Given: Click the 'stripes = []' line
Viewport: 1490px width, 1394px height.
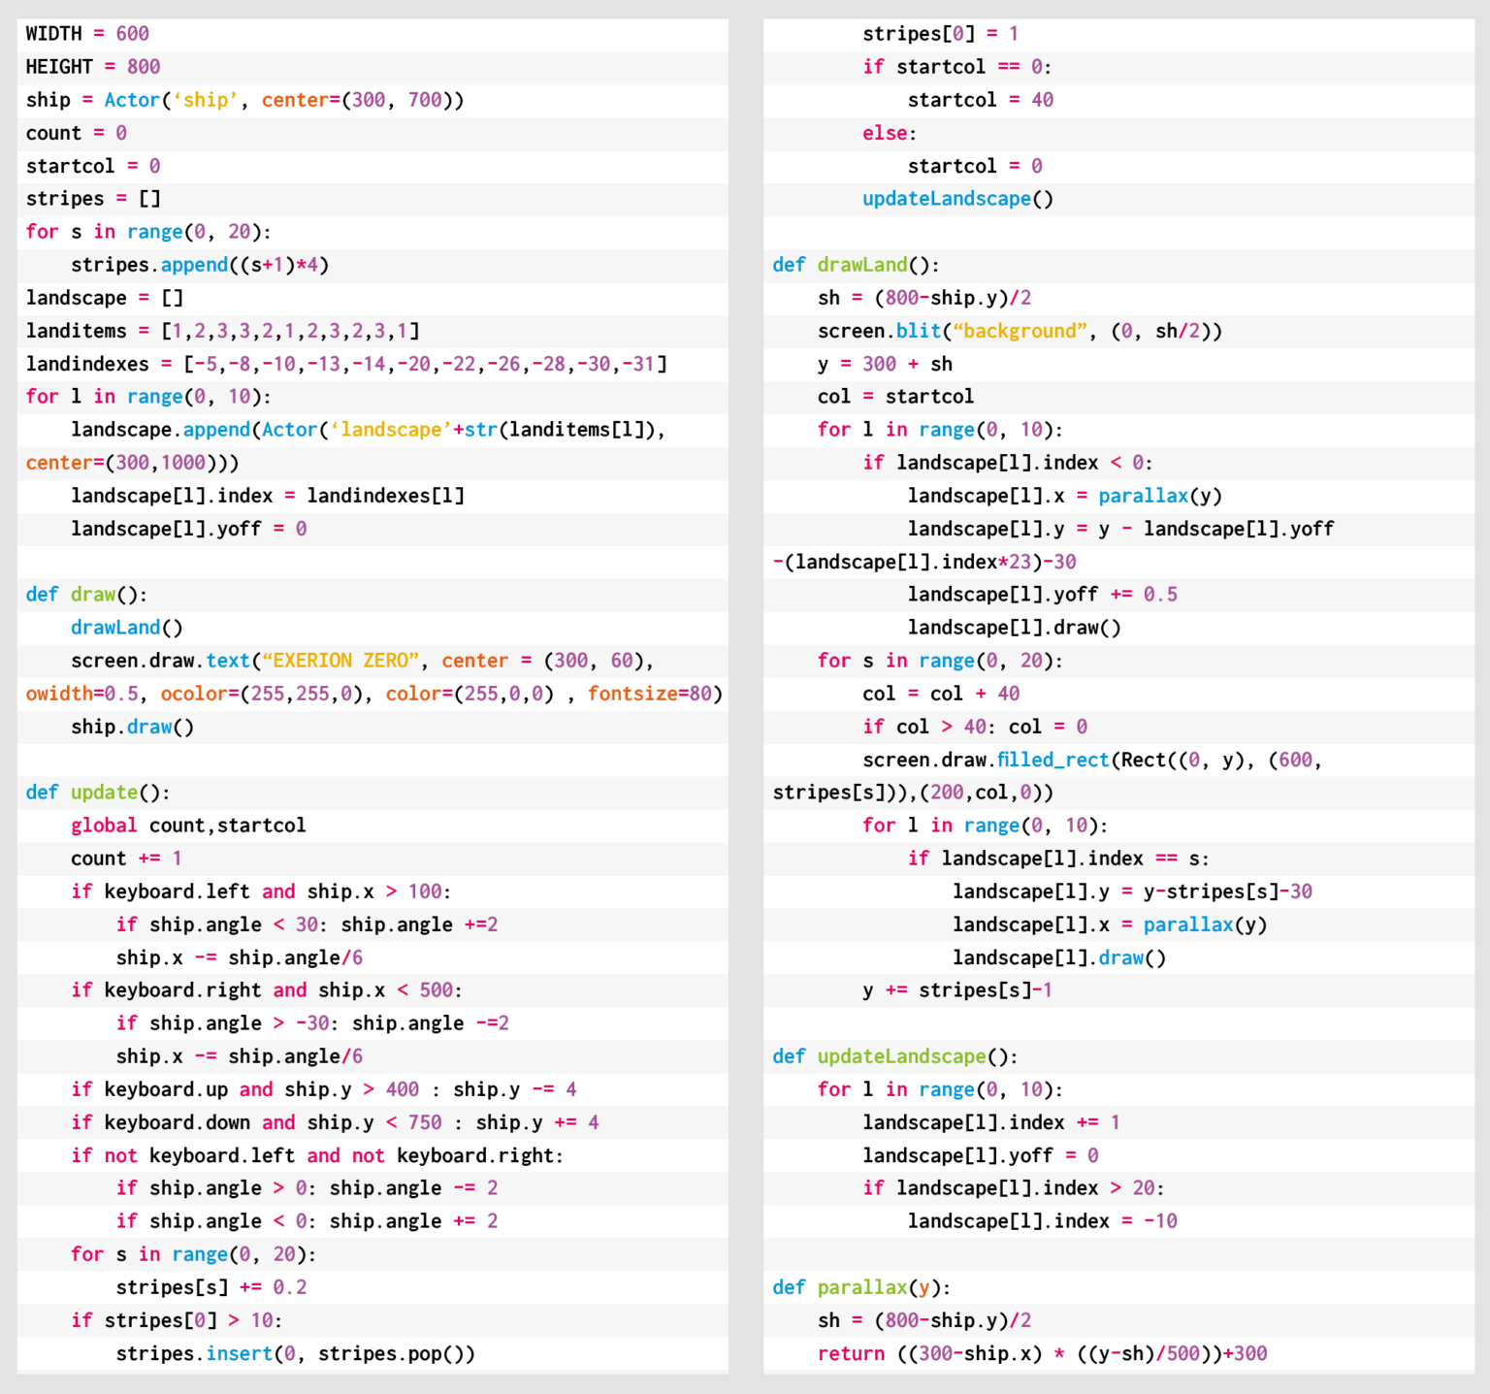Looking at the screenshot, I should (93, 199).
